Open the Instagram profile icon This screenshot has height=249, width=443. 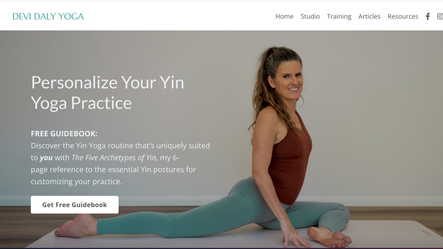440,16
